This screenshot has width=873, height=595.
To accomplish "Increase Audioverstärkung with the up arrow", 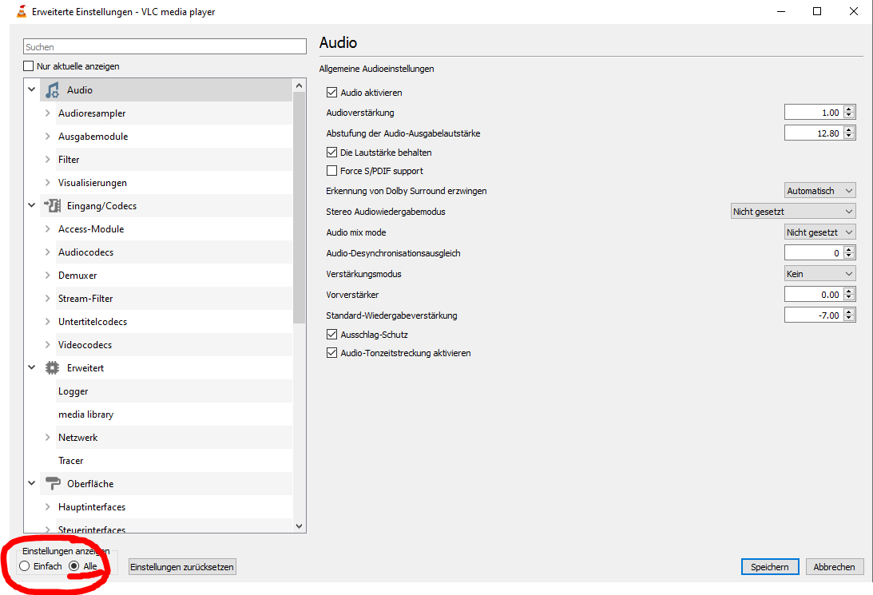I will click(x=849, y=109).
